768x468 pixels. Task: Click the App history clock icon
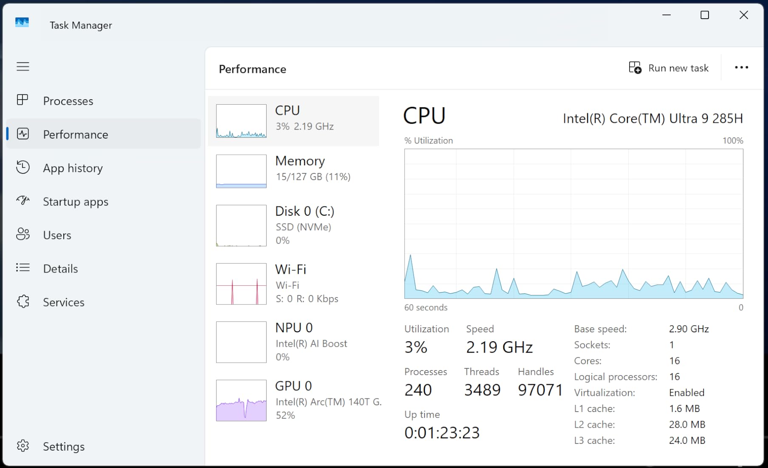(23, 167)
